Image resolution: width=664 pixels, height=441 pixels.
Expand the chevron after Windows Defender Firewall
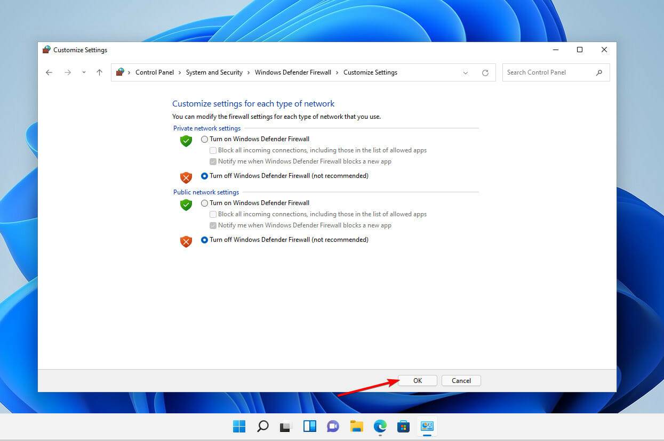[337, 72]
